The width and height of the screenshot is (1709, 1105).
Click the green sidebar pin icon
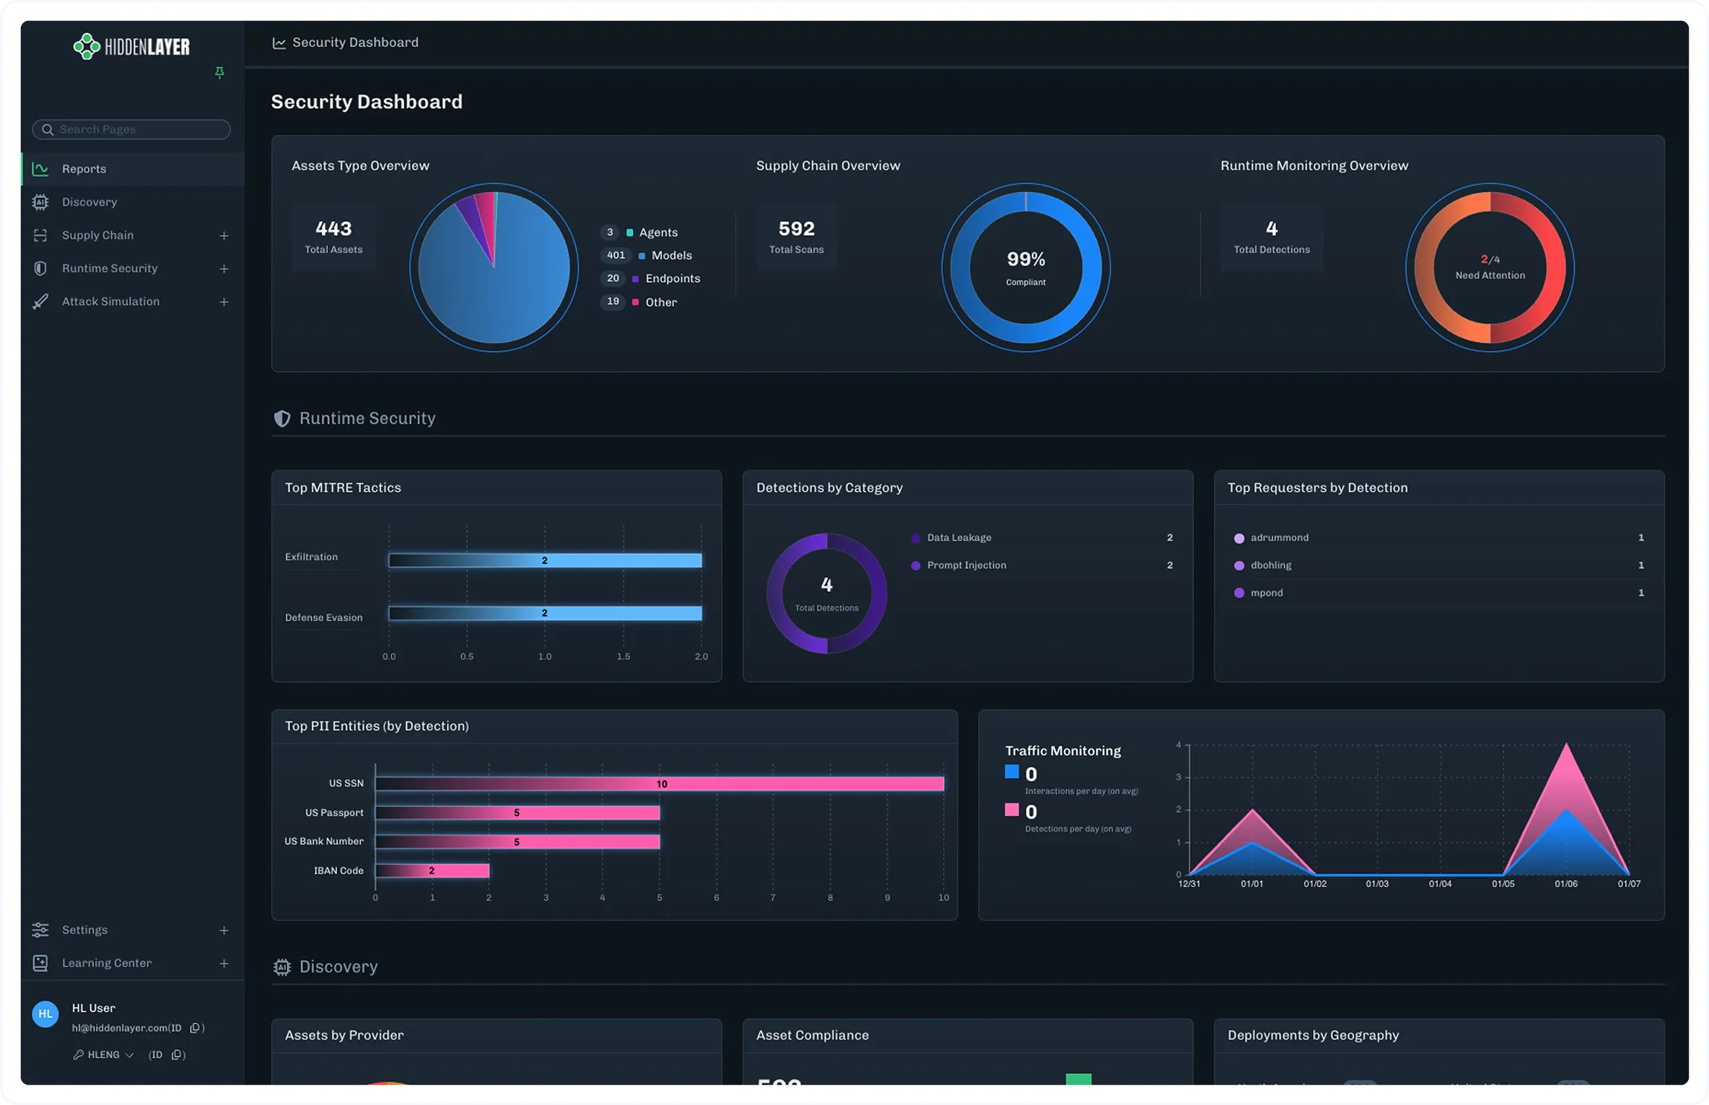[x=219, y=72]
